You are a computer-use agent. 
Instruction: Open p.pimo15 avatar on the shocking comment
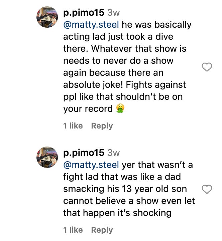pos(47,157)
